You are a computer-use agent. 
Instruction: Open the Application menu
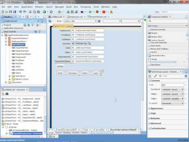(27, 7)
